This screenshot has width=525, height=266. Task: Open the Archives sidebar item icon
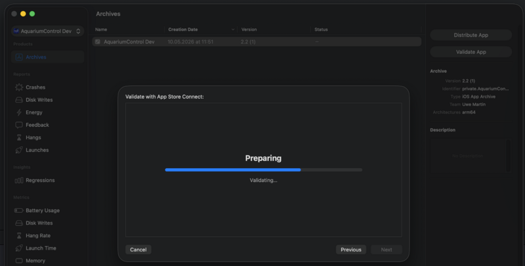tap(19, 57)
